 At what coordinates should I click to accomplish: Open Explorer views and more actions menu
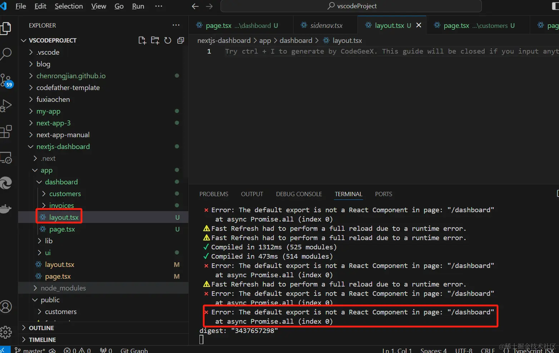coord(176,25)
